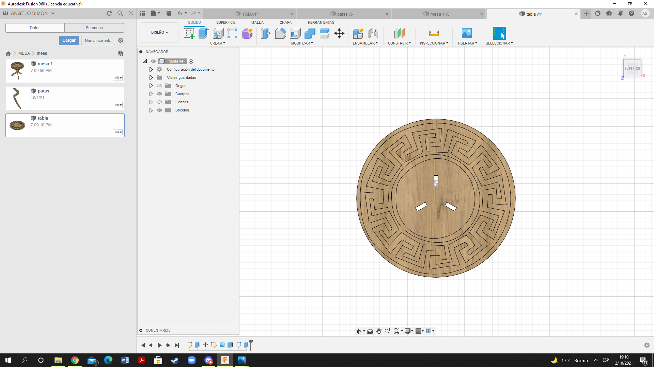
Task: Click the Insertar image icon
Action: (467, 33)
